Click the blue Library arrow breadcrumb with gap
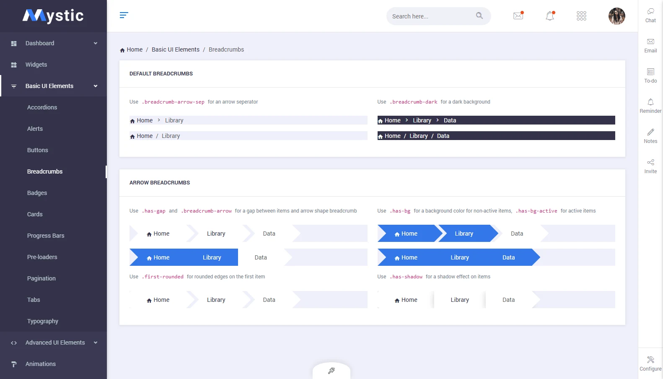663x379 pixels. pos(464,234)
